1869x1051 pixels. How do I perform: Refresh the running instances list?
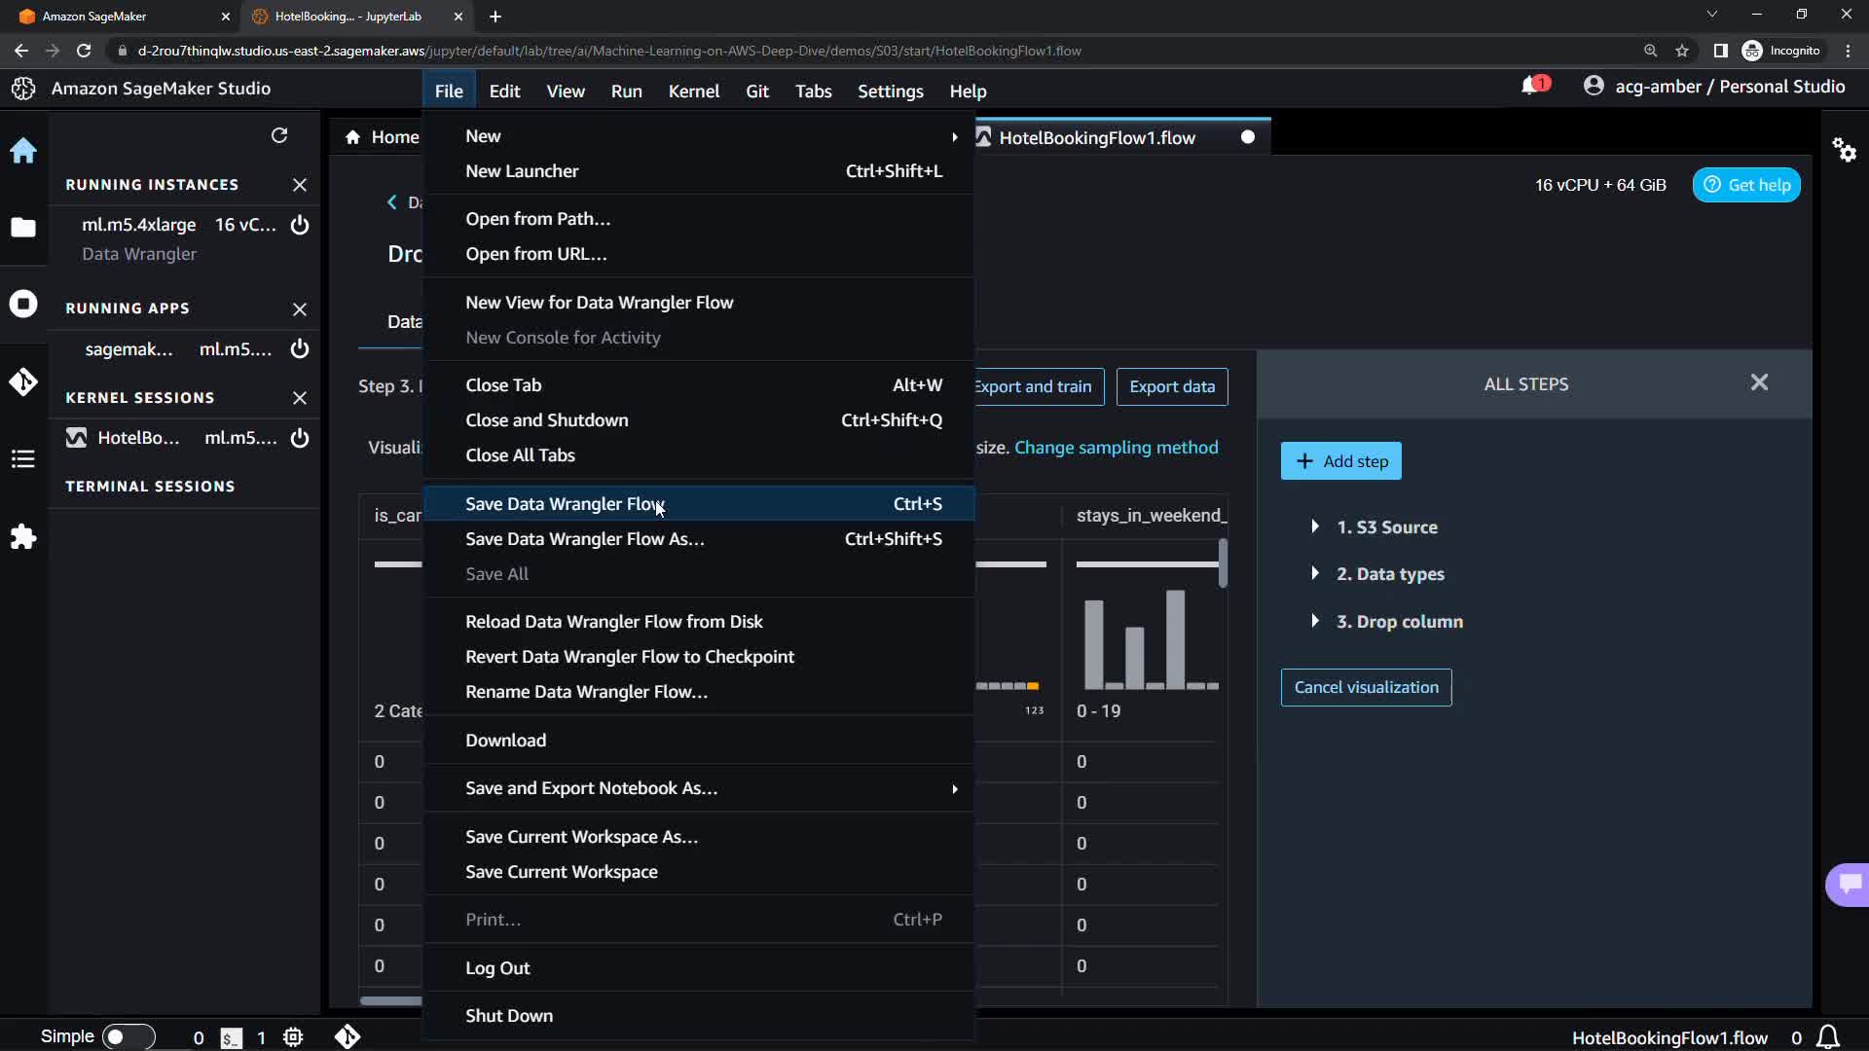coord(279,135)
